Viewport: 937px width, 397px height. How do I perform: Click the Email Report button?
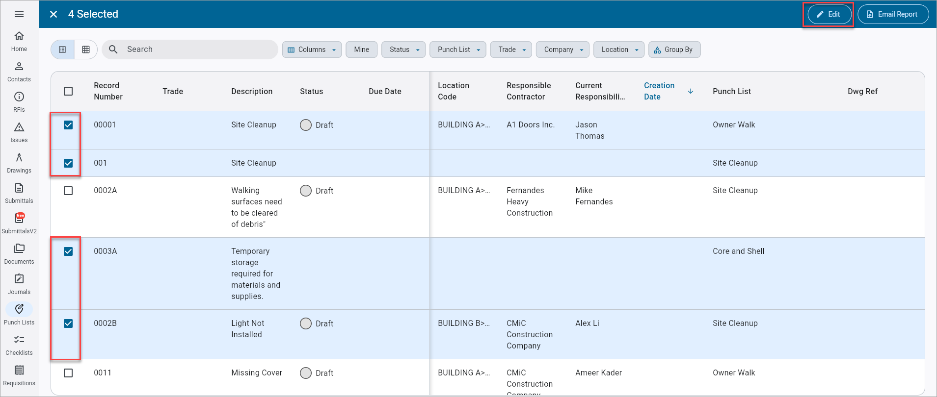893,14
